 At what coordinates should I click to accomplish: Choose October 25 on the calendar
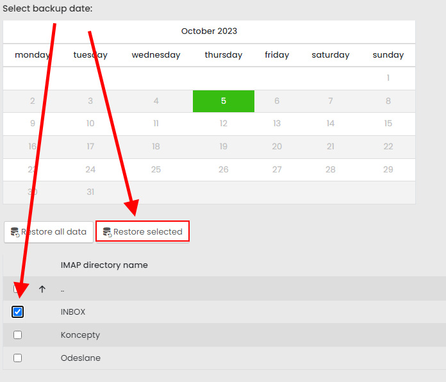(x=156, y=170)
